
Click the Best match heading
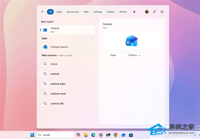point(47,22)
